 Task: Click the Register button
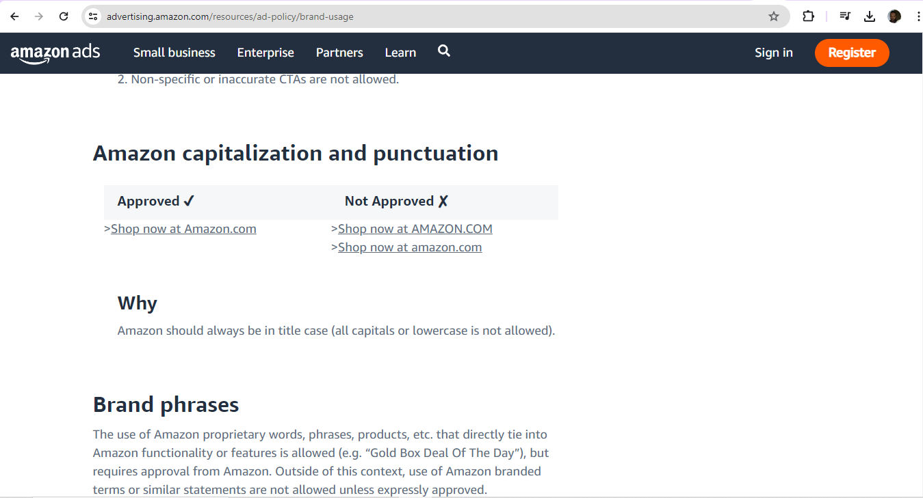852,53
